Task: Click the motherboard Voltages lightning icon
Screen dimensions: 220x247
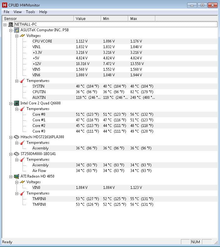Action: coord(22,36)
